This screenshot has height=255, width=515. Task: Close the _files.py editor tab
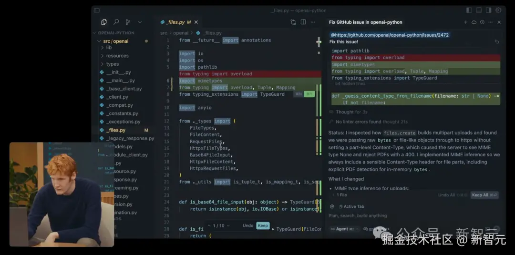click(196, 22)
